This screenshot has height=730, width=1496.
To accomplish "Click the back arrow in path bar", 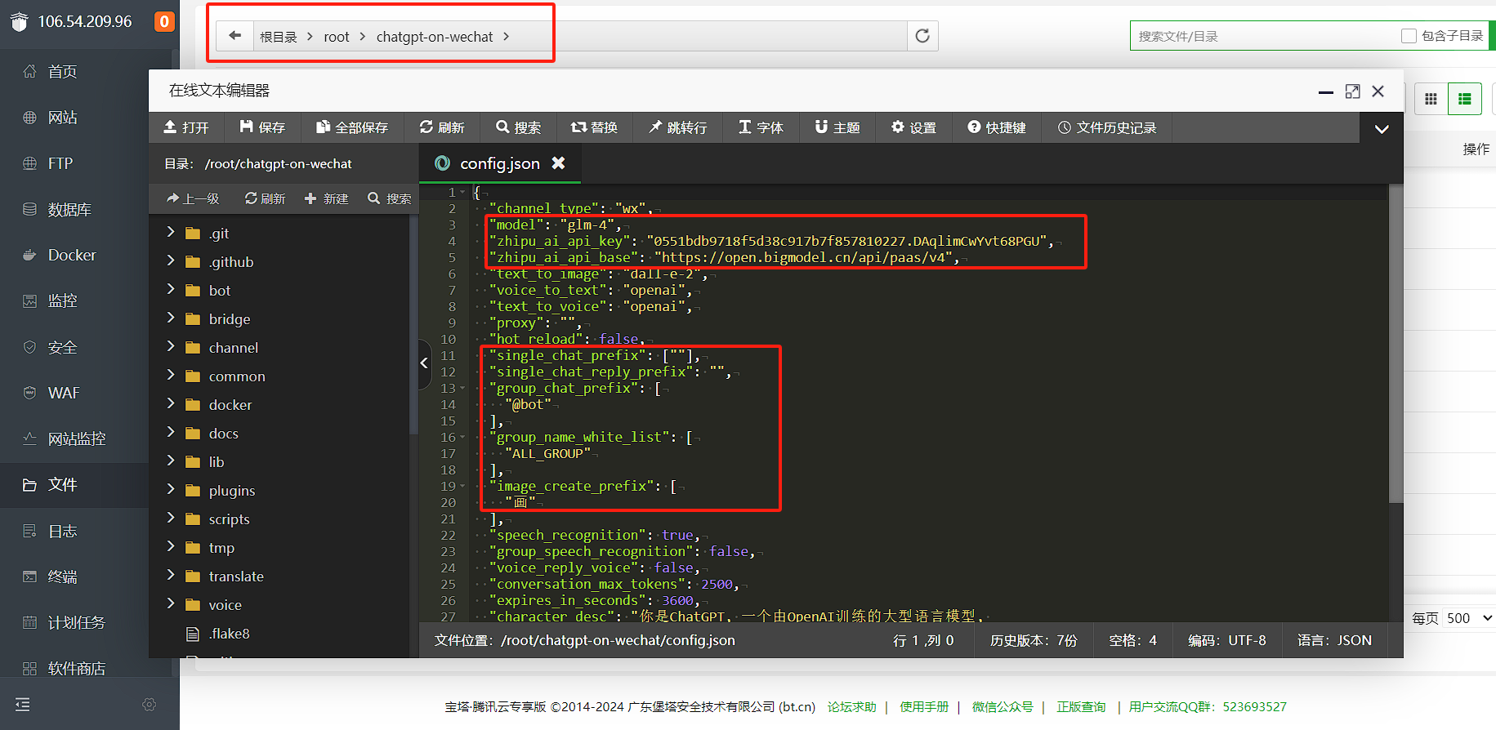I will [235, 36].
